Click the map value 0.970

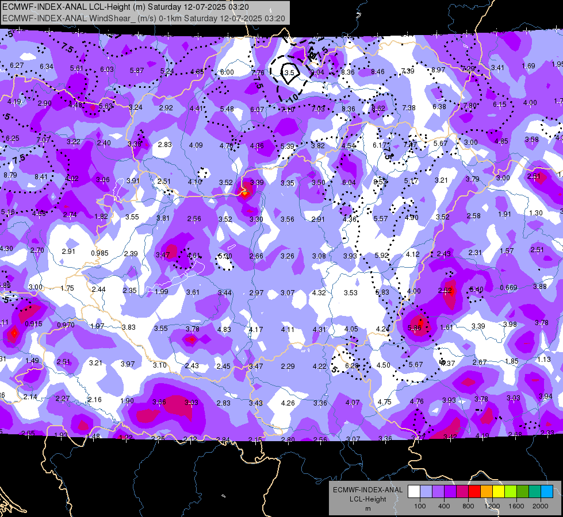pos(66,325)
